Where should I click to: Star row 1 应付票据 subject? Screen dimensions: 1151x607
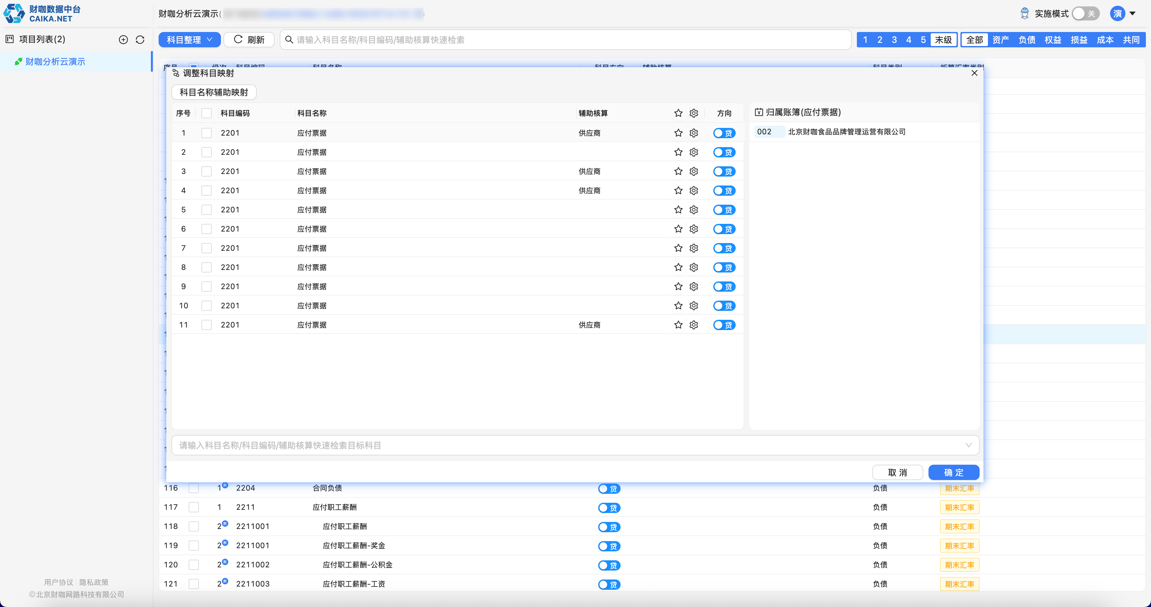pos(678,133)
